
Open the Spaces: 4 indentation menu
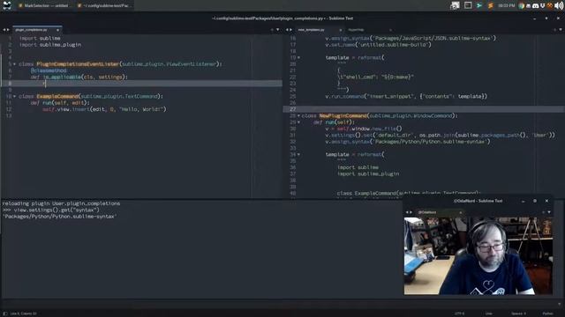(x=518, y=313)
